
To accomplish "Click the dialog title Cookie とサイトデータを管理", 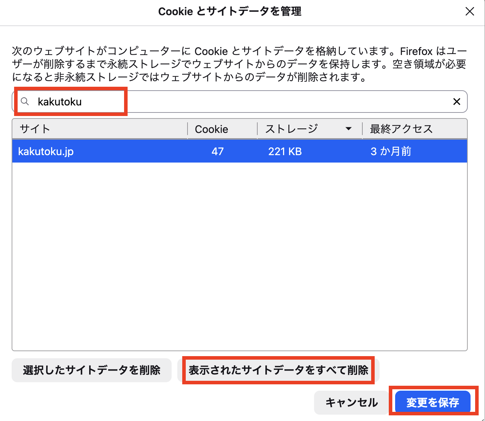I will (230, 11).
